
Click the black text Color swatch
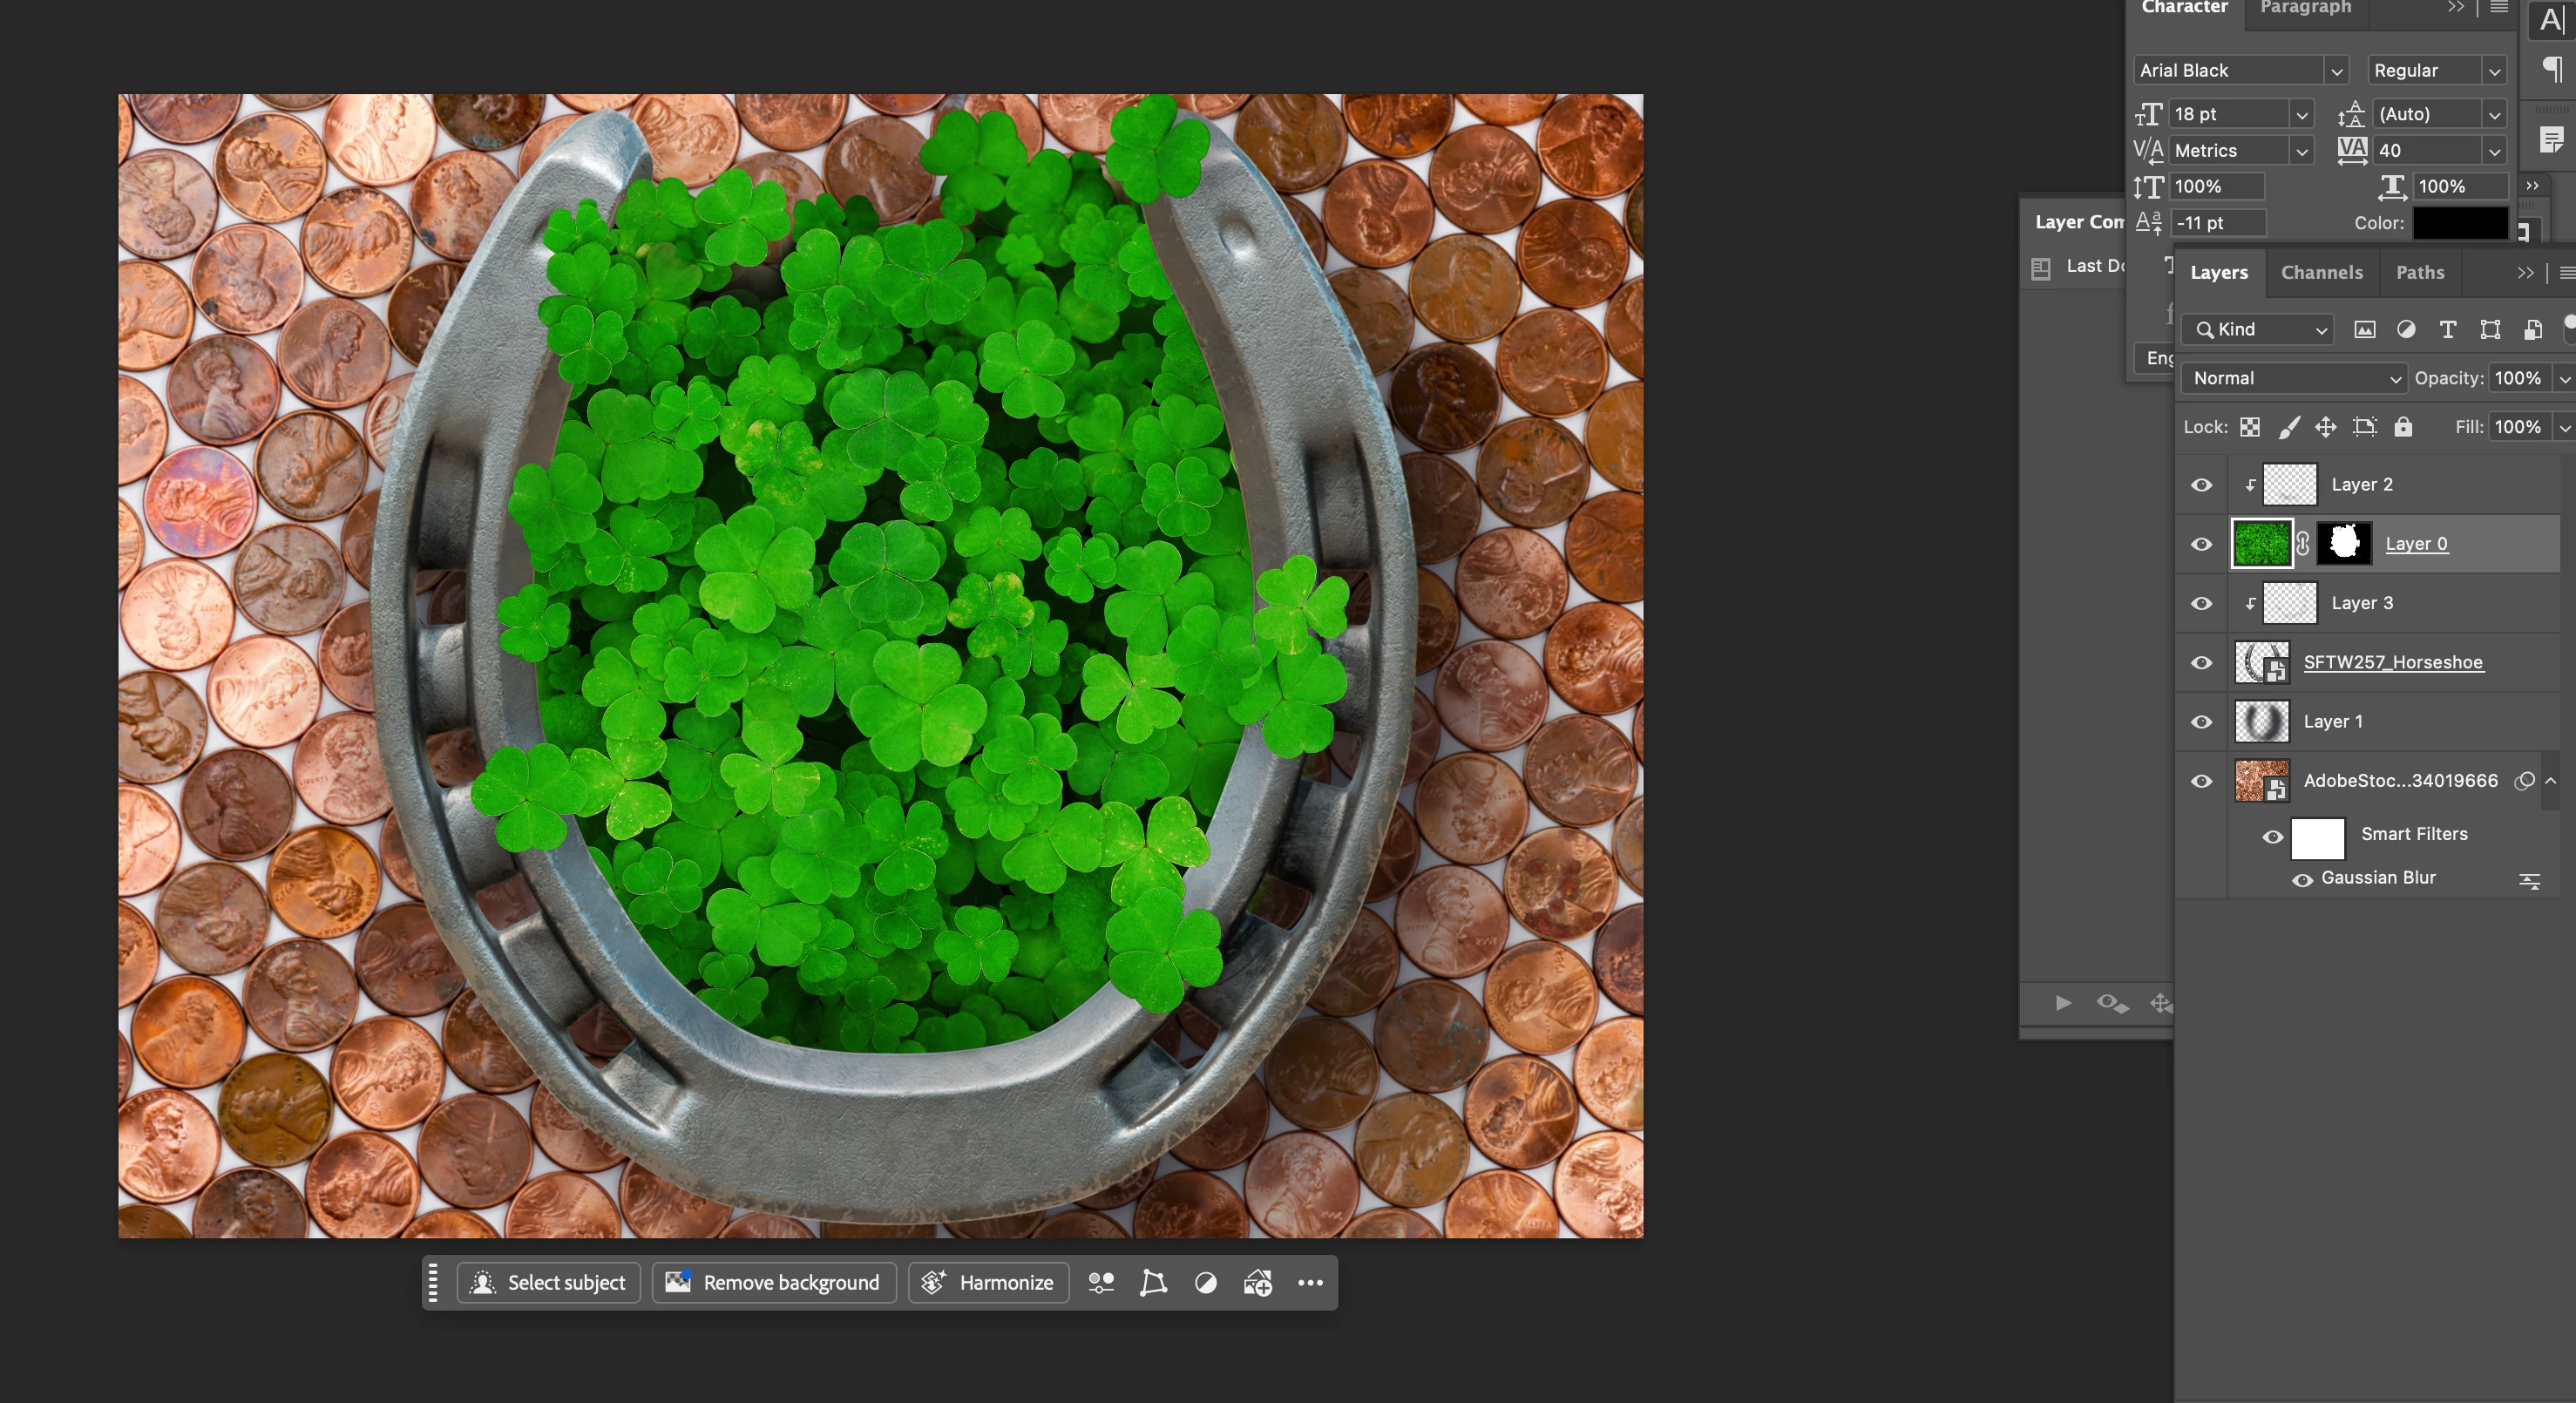click(x=2460, y=223)
